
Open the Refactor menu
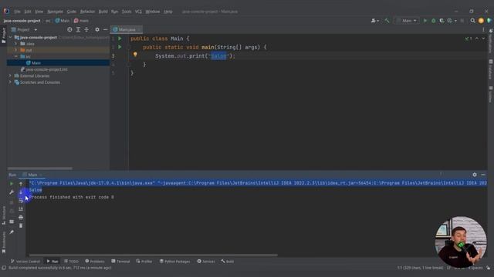tap(87, 12)
